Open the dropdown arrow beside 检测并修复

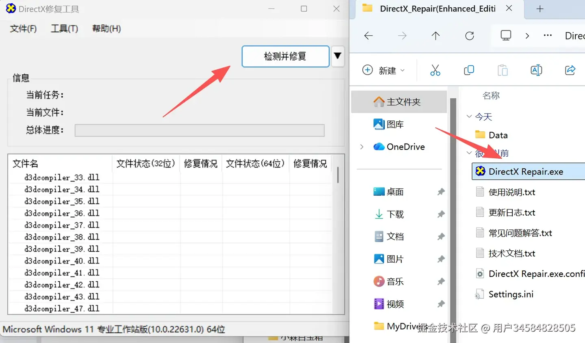pos(338,56)
